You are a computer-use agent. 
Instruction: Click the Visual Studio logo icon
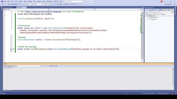2,1
